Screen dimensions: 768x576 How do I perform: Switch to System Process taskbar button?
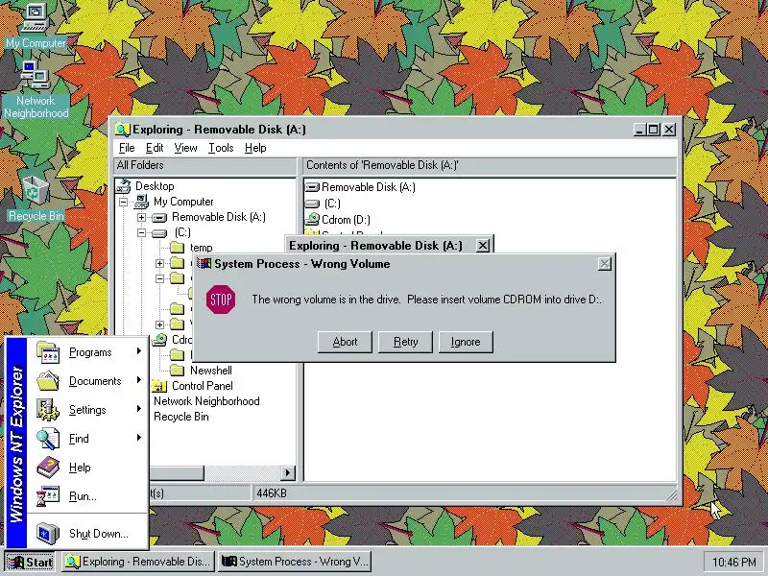click(295, 562)
